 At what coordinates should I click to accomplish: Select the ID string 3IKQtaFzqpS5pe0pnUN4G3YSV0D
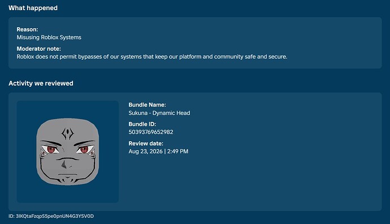pyautogui.click(x=55, y=216)
